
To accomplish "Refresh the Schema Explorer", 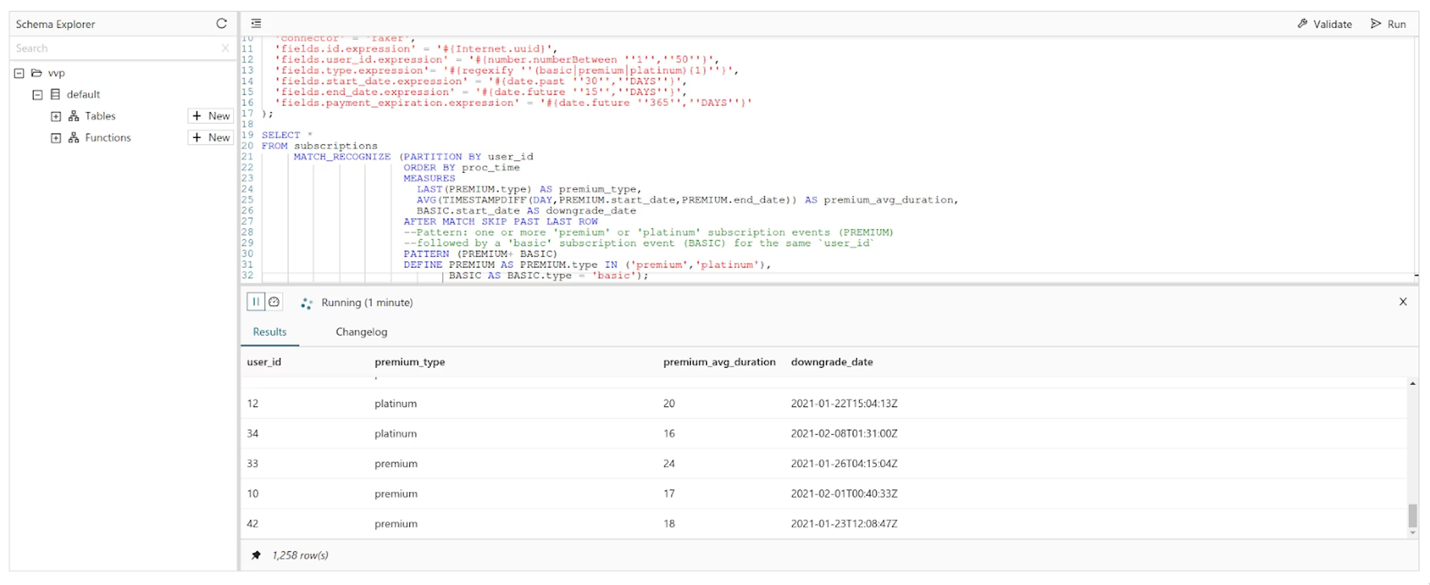I will (222, 23).
